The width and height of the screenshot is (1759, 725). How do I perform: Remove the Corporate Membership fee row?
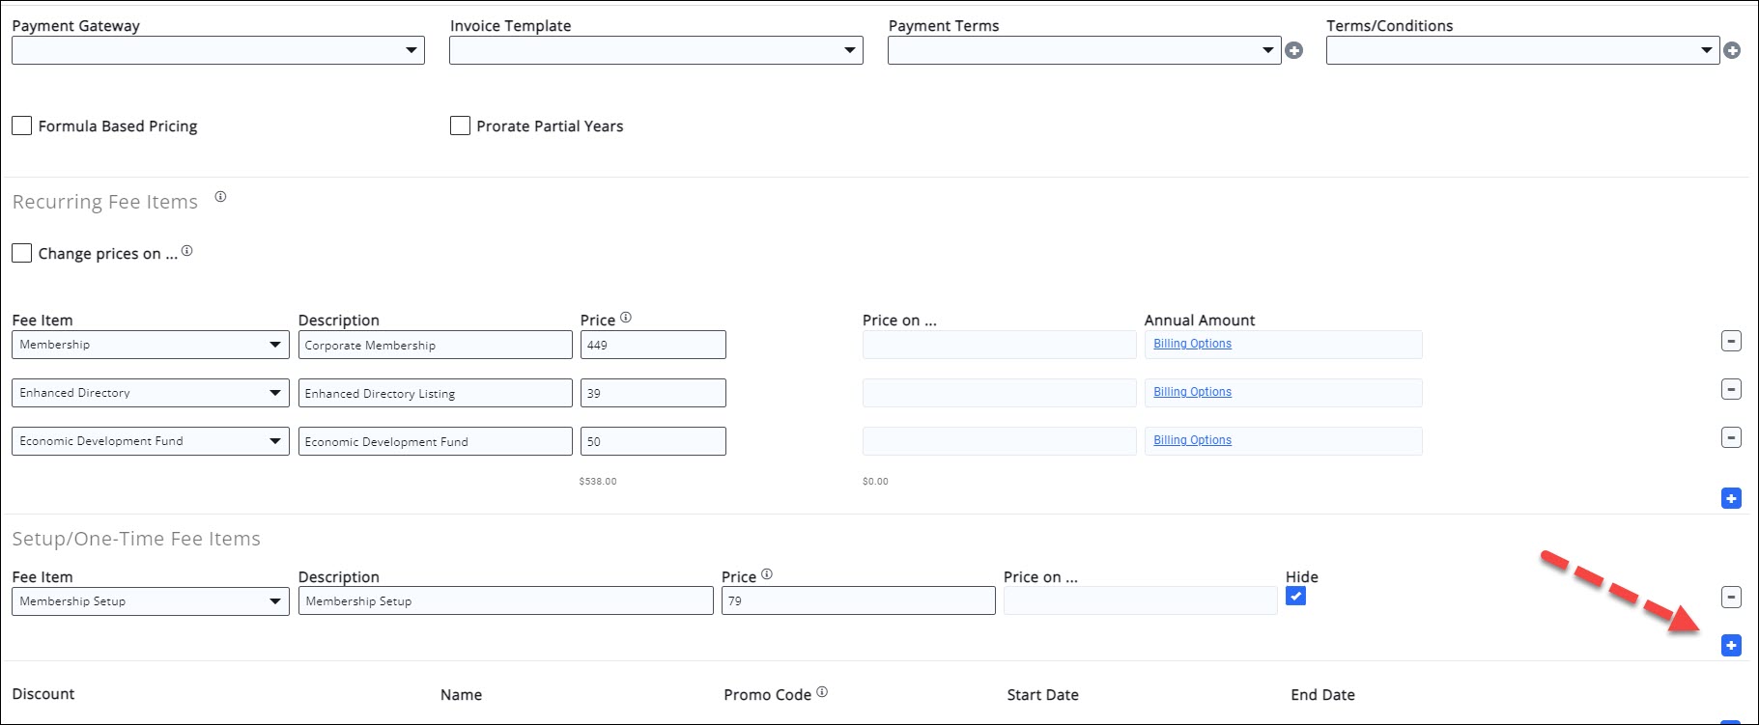tap(1731, 342)
